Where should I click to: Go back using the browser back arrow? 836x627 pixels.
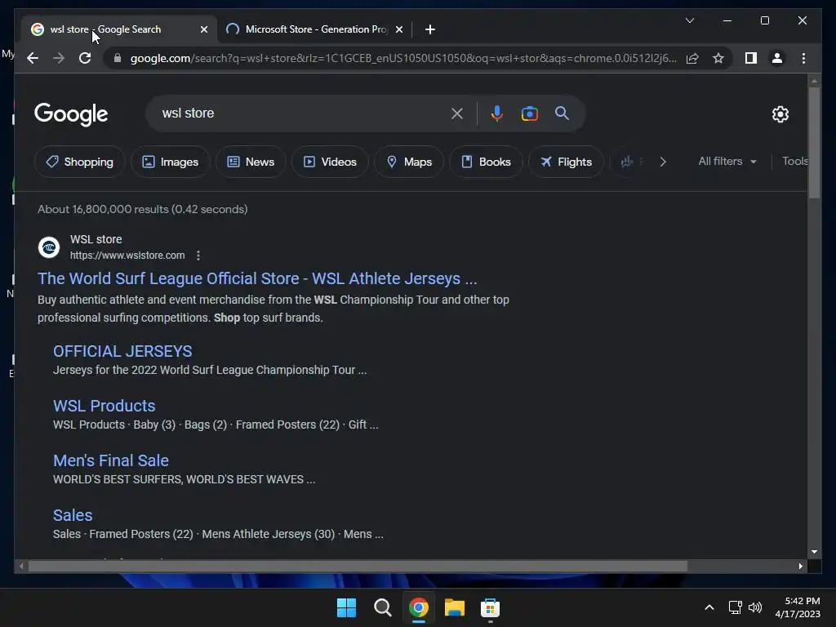point(33,58)
